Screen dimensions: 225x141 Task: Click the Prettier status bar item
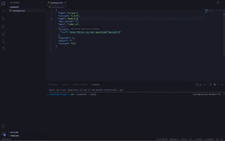tap(209, 139)
